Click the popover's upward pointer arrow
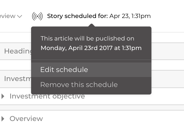Image resolution: width=184 pixels, height=123 pixels. click(91, 25)
